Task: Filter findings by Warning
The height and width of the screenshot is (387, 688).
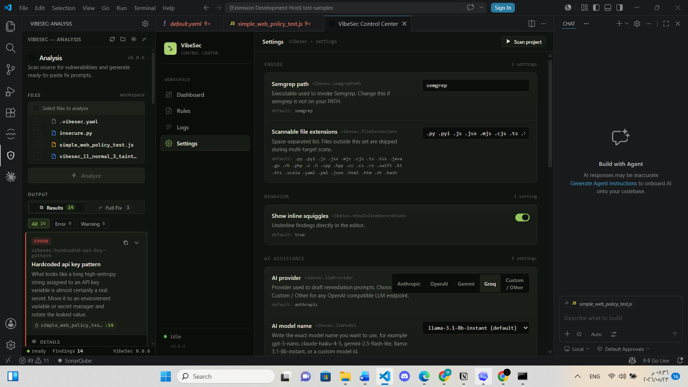Action: (x=93, y=224)
